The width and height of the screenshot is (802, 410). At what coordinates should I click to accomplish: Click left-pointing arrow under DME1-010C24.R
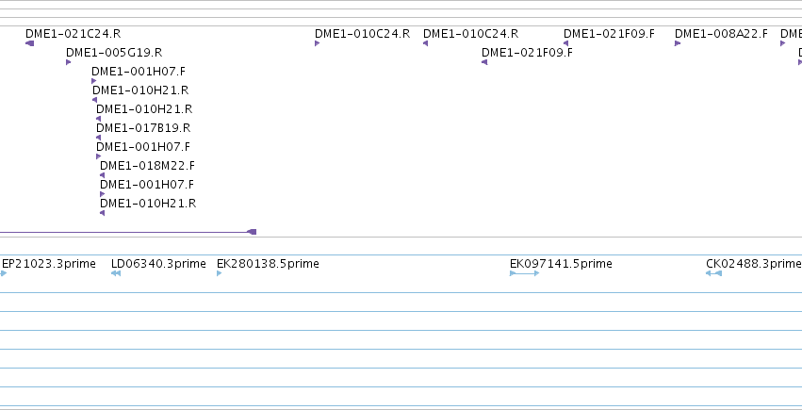point(426,43)
